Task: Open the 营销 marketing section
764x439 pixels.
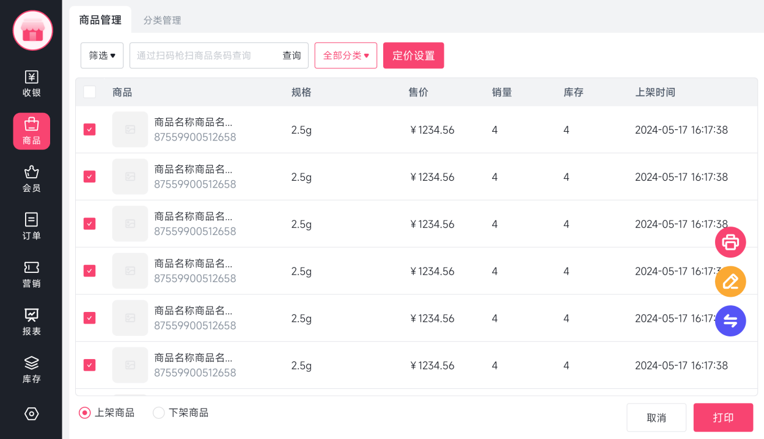Action: click(x=31, y=273)
